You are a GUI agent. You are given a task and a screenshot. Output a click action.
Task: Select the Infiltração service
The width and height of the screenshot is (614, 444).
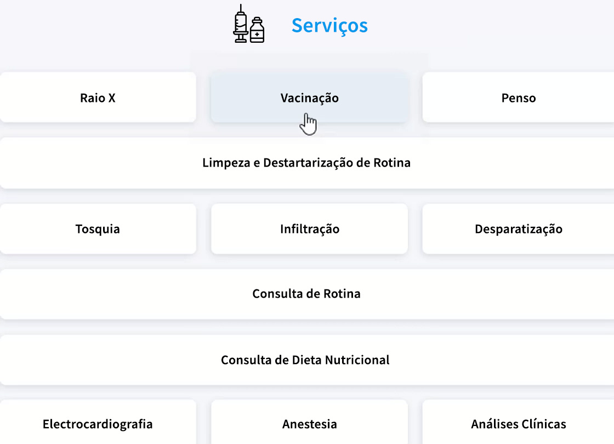[x=309, y=229]
